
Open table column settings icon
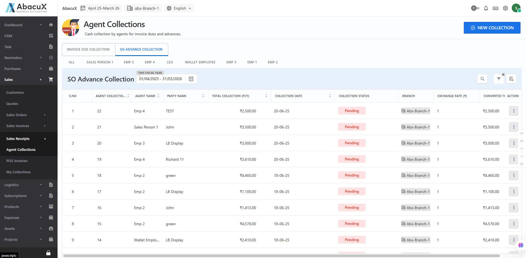(x=511, y=79)
